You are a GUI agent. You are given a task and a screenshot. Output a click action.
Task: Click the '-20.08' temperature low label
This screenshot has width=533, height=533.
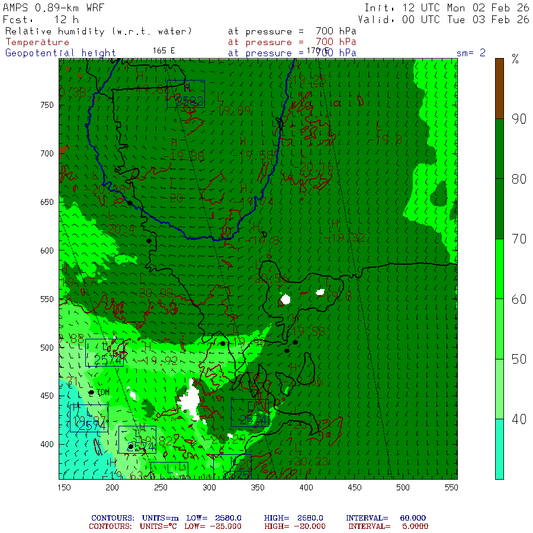coord(152,293)
